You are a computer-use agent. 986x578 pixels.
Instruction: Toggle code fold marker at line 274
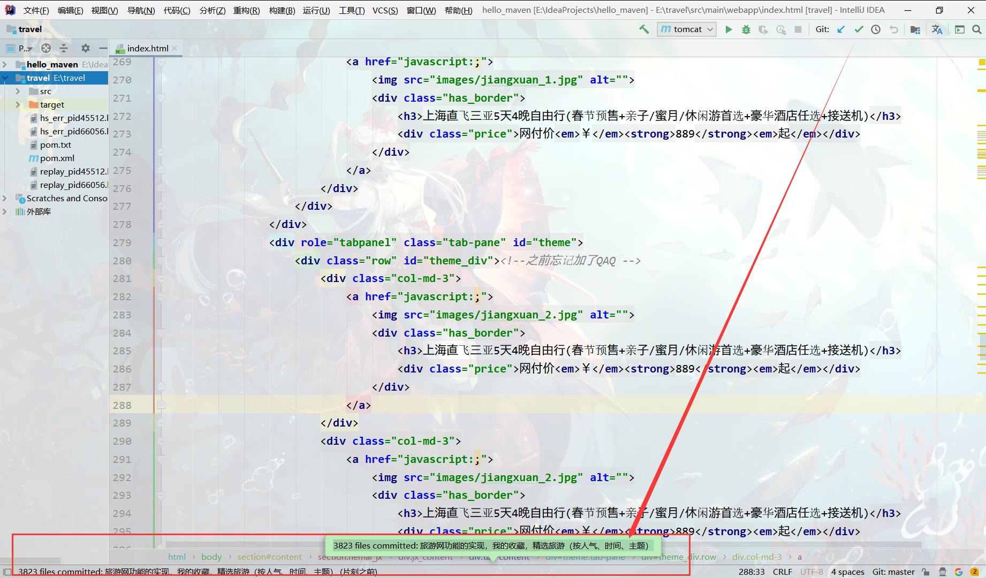tap(161, 152)
